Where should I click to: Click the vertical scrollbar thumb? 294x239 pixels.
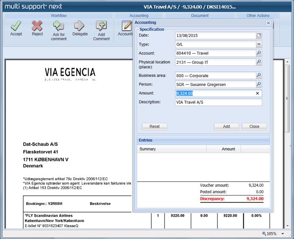[287, 99]
